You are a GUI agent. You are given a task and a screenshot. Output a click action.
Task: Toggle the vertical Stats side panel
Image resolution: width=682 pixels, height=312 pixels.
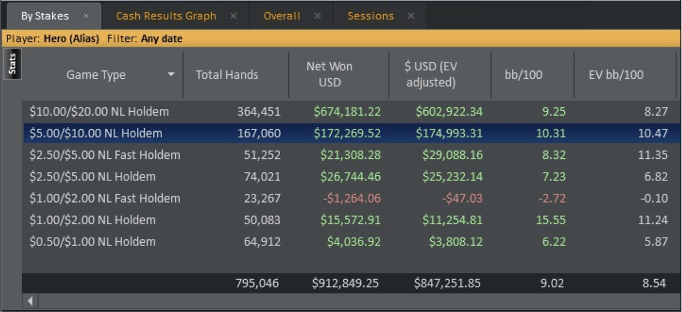click(x=13, y=64)
